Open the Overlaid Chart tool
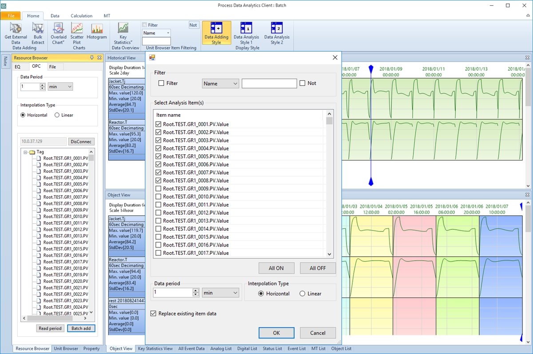 tap(58, 34)
